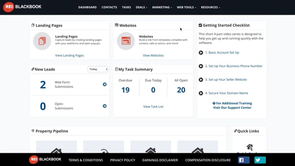The width and height of the screenshot is (295, 166).
Task: Visit Our Support Center link
Action: click(x=232, y=108)
